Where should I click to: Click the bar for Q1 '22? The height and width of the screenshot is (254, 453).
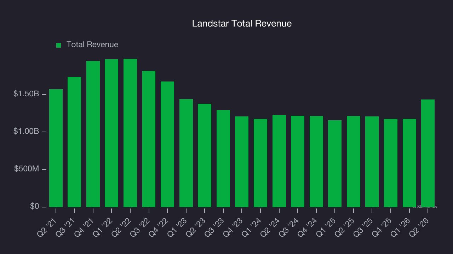111,133
